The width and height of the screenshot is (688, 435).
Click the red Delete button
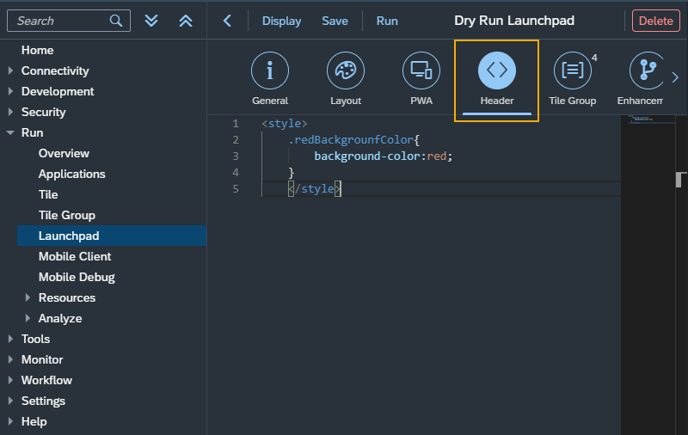[656, 21]
